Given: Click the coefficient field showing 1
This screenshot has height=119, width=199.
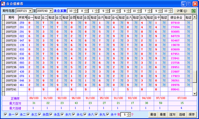Looking at the screenshot, I should click(92, 11).
